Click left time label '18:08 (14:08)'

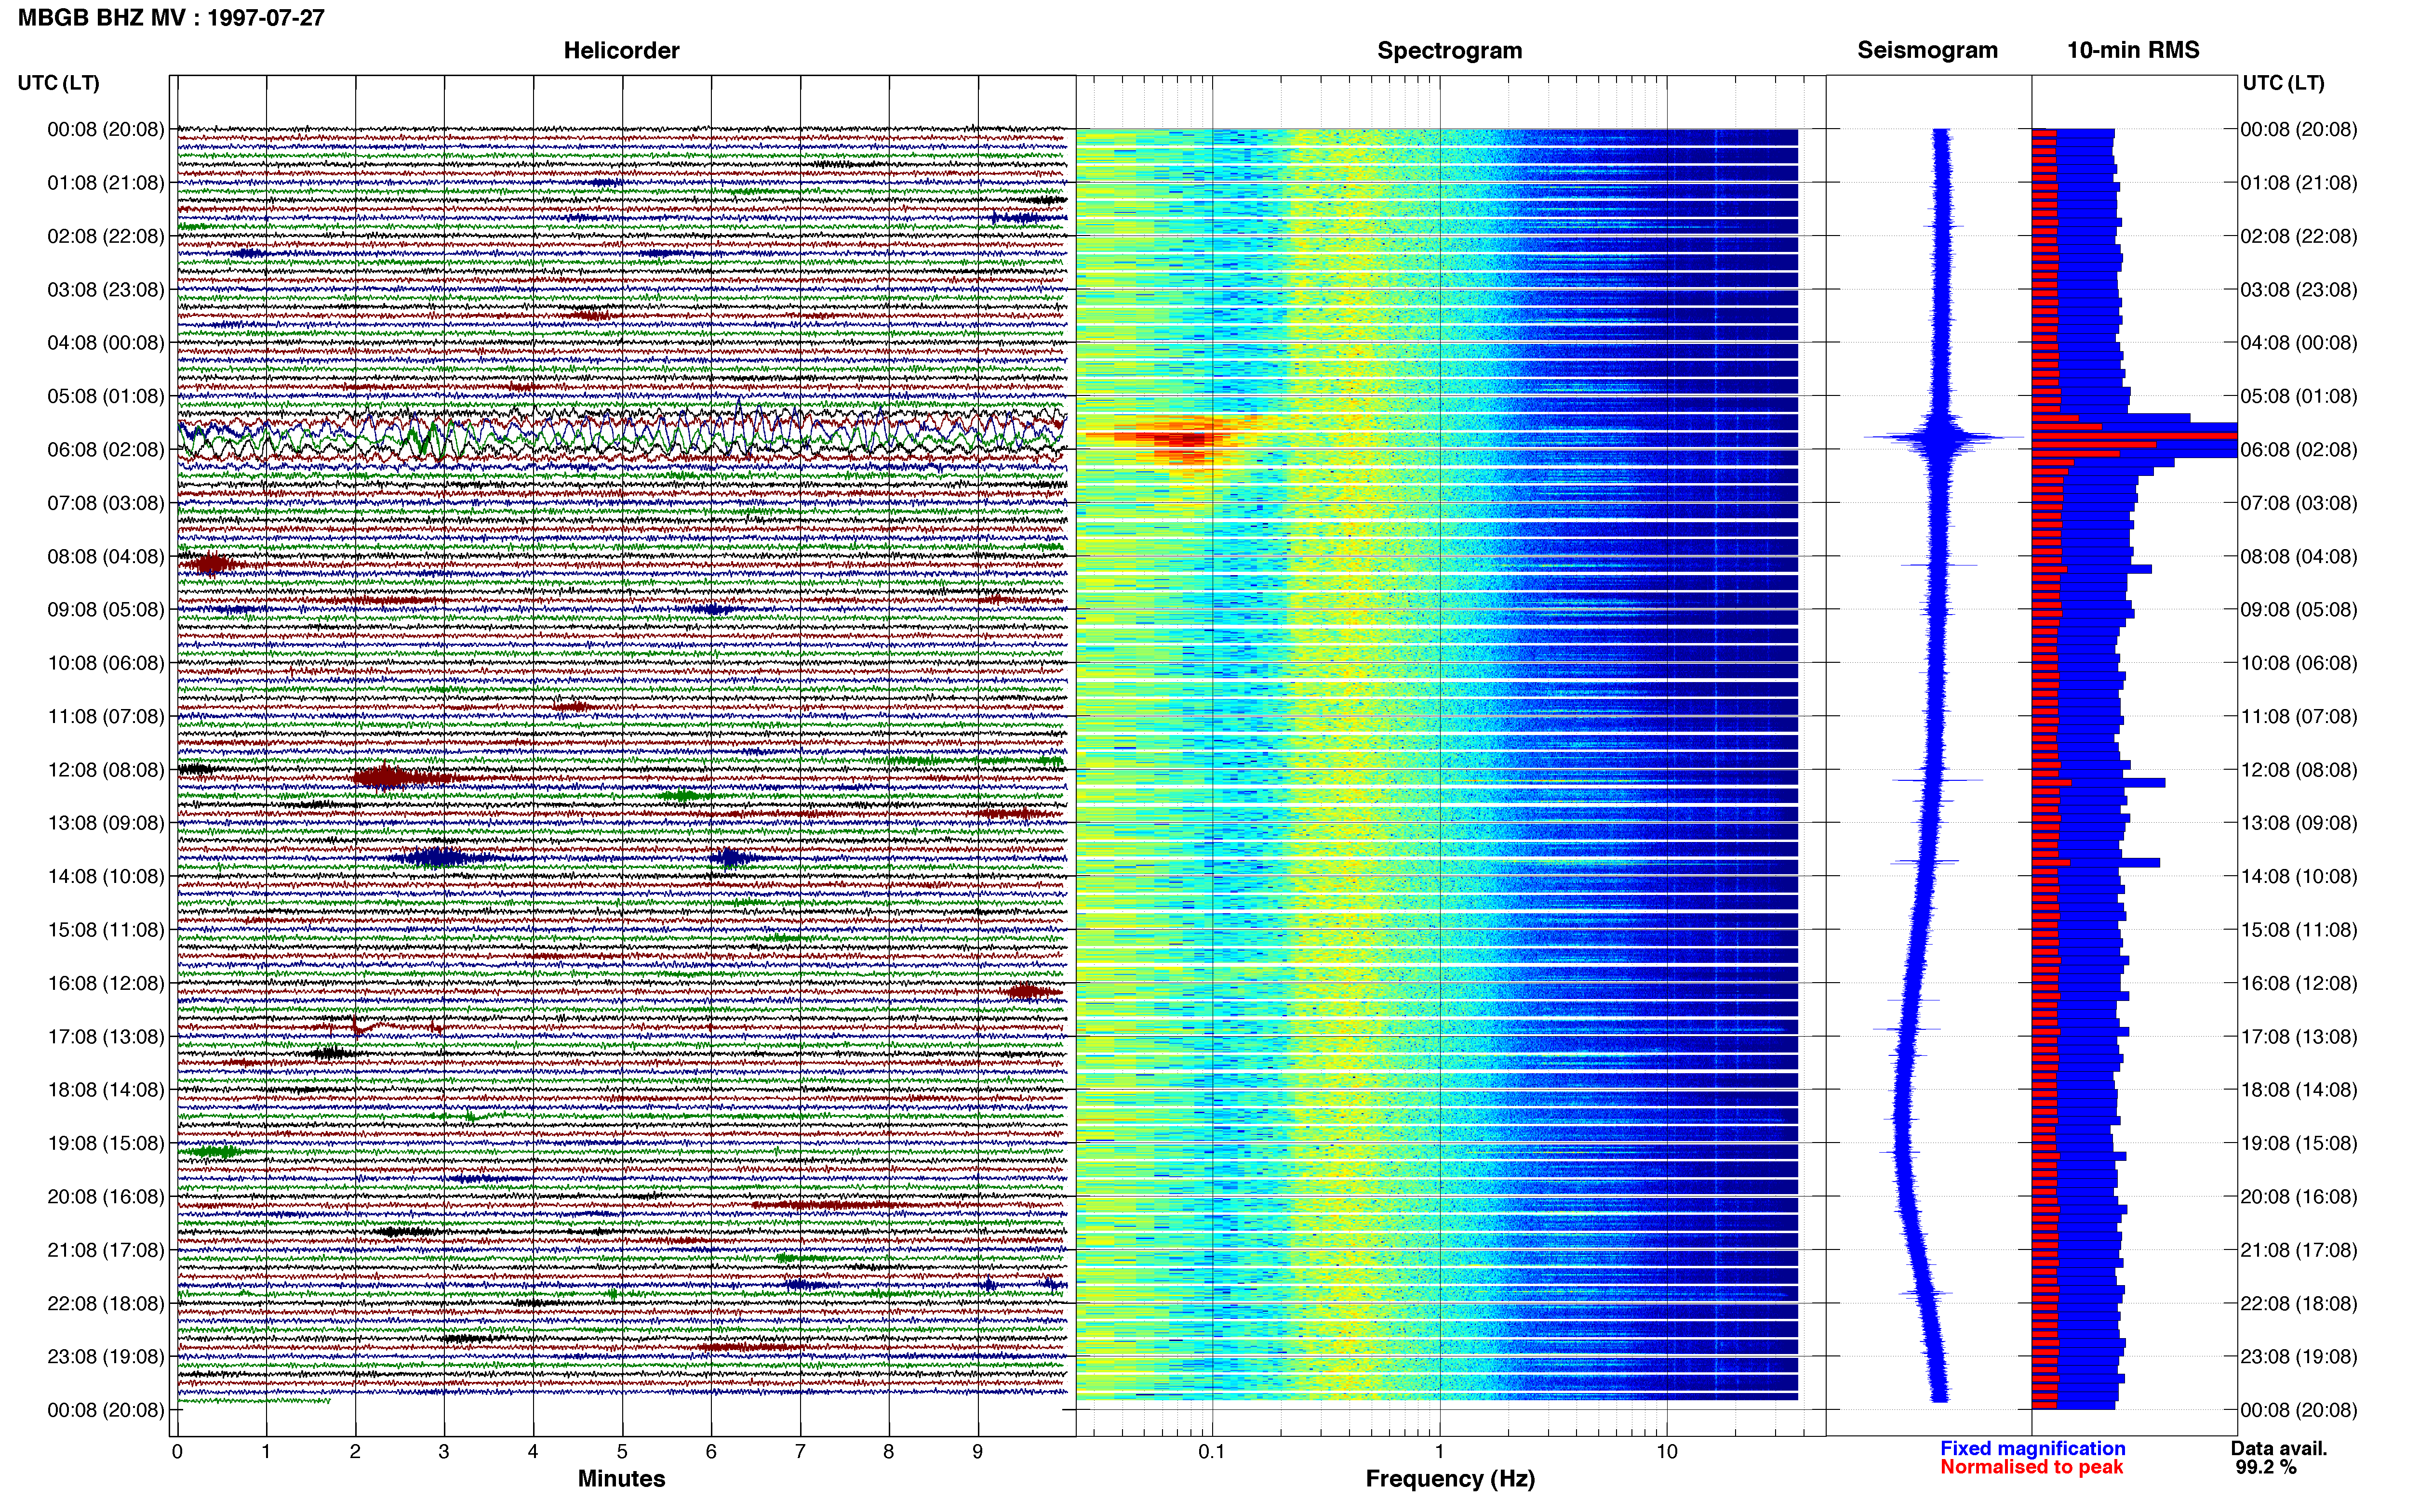[x=106, y=1090]
